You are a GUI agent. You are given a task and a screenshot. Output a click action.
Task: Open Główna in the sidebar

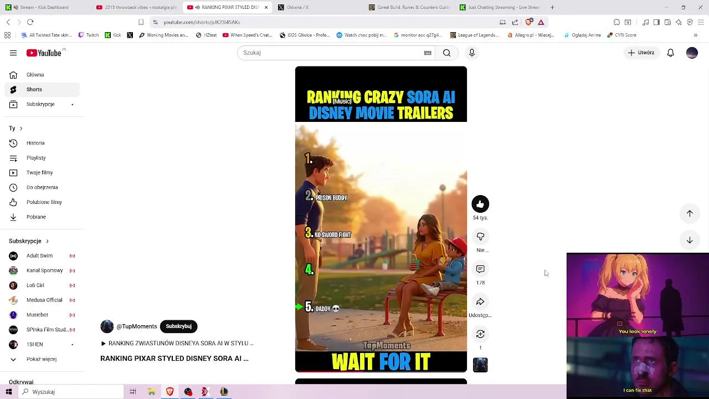tap(42, 75)
